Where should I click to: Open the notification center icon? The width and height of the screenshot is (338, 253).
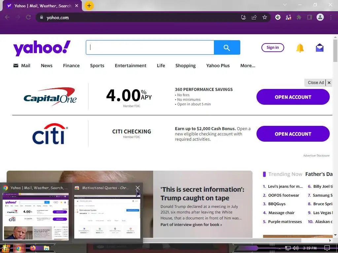[x=327, y=248]
